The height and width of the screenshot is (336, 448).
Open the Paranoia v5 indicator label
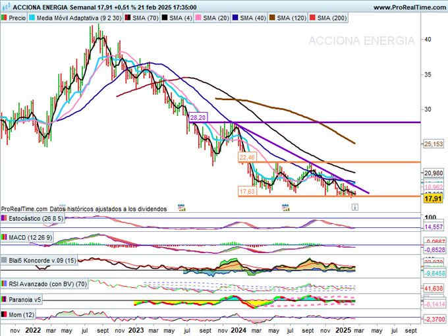22,300
